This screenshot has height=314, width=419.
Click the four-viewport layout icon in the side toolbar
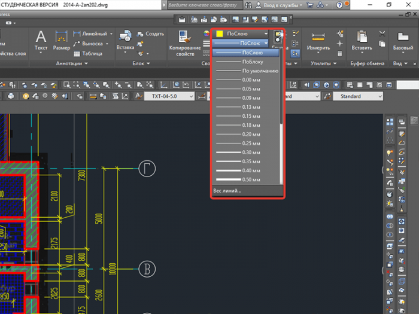390,122
